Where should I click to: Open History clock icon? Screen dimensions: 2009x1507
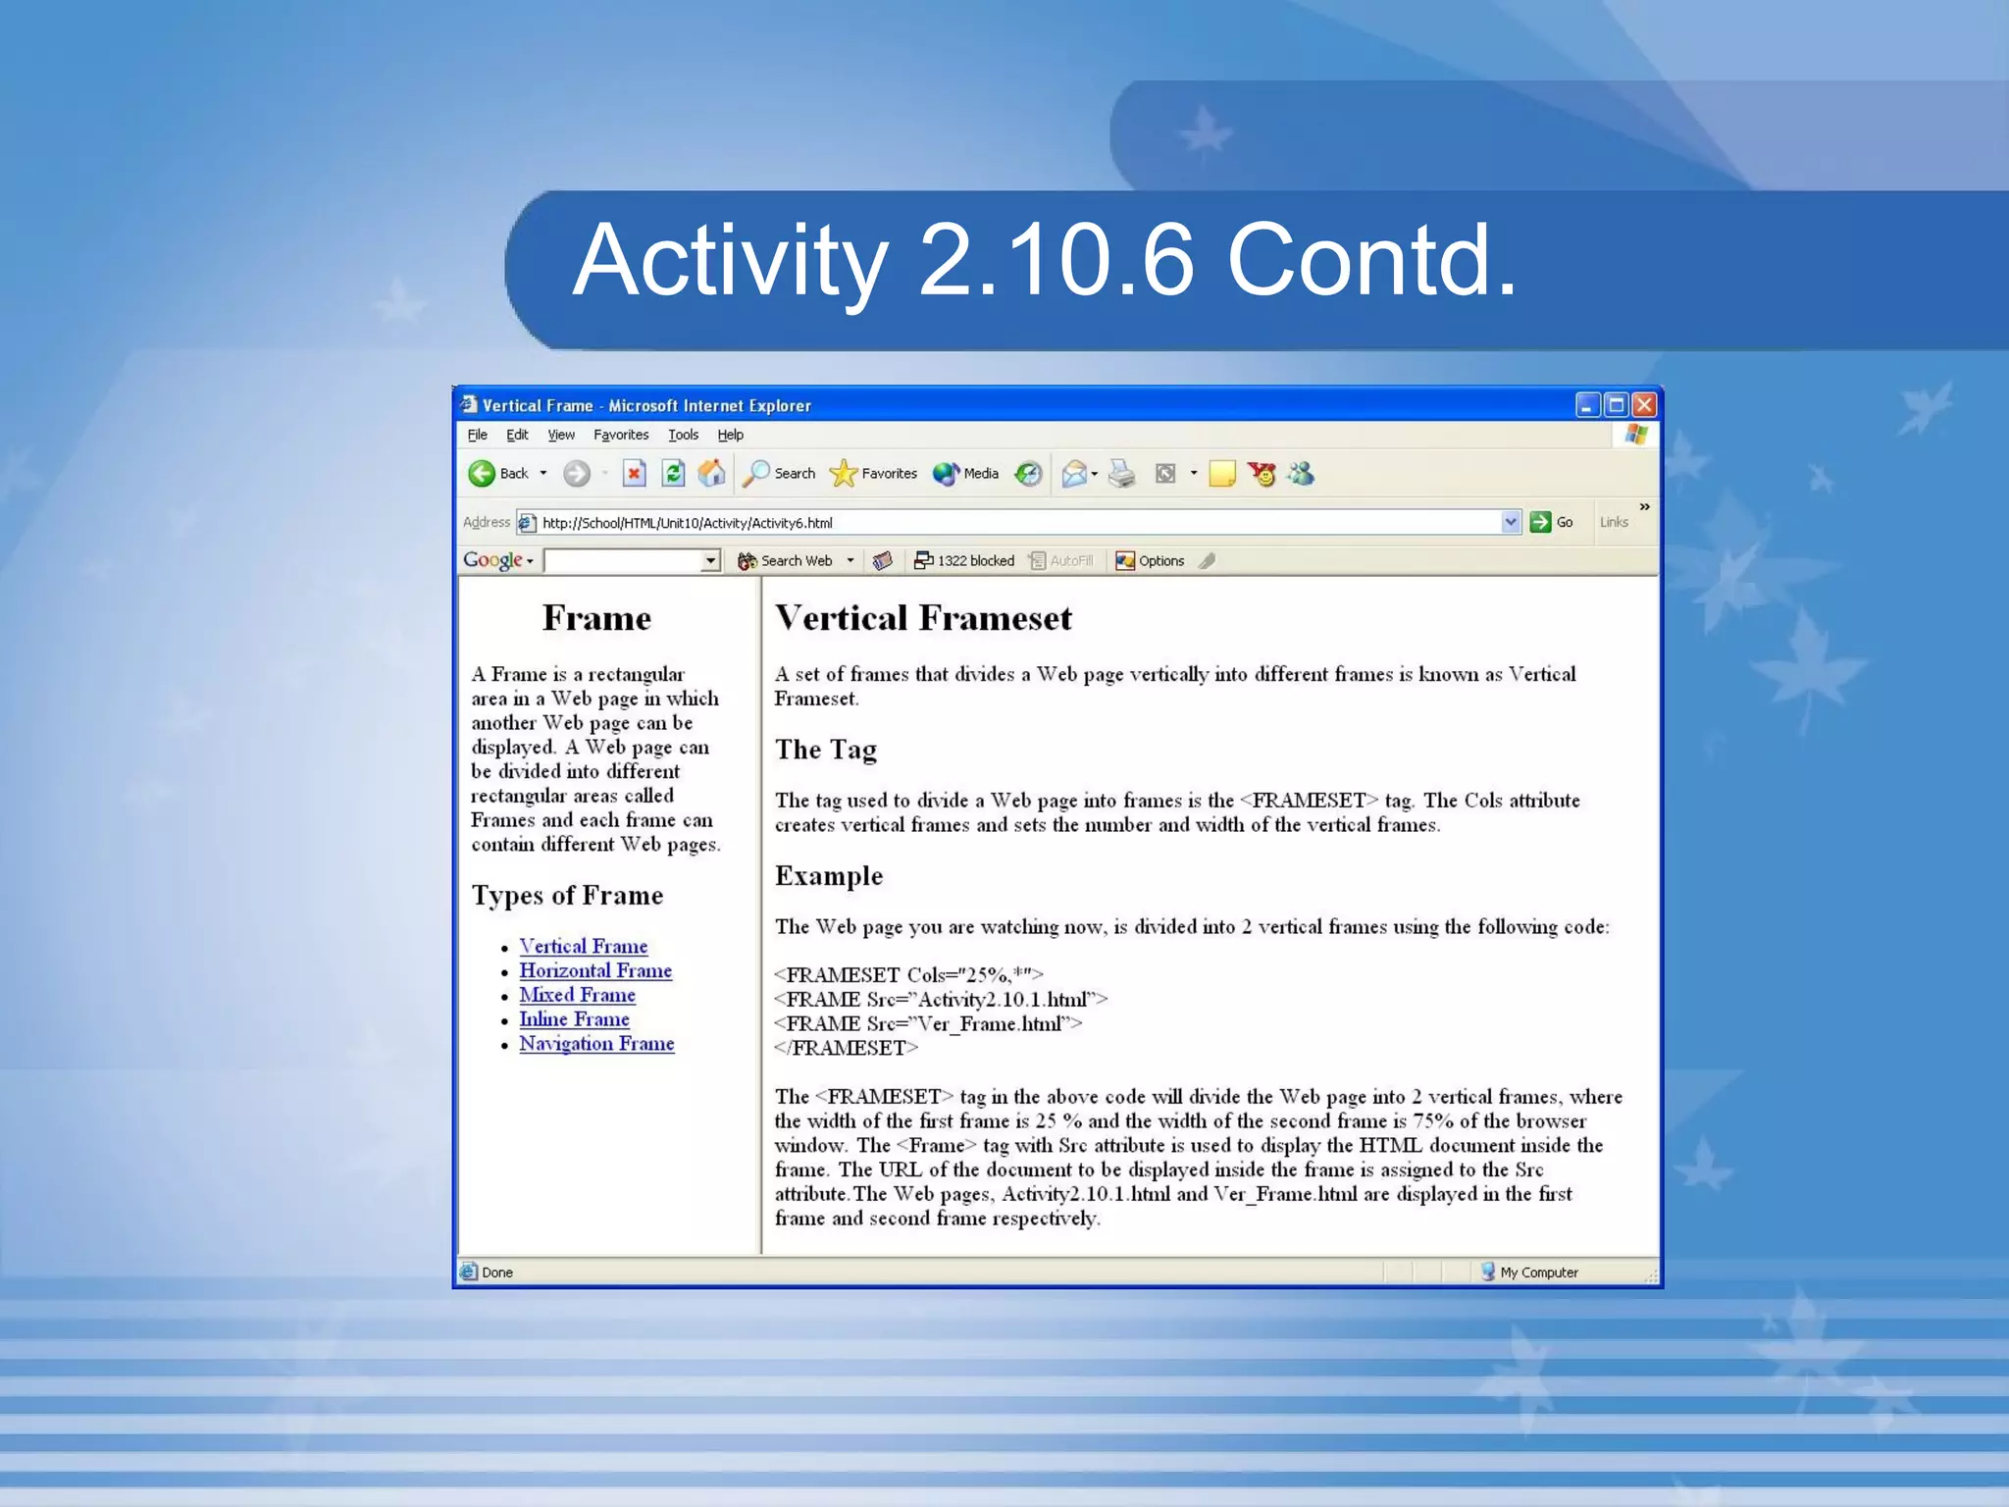(1028, 474)
